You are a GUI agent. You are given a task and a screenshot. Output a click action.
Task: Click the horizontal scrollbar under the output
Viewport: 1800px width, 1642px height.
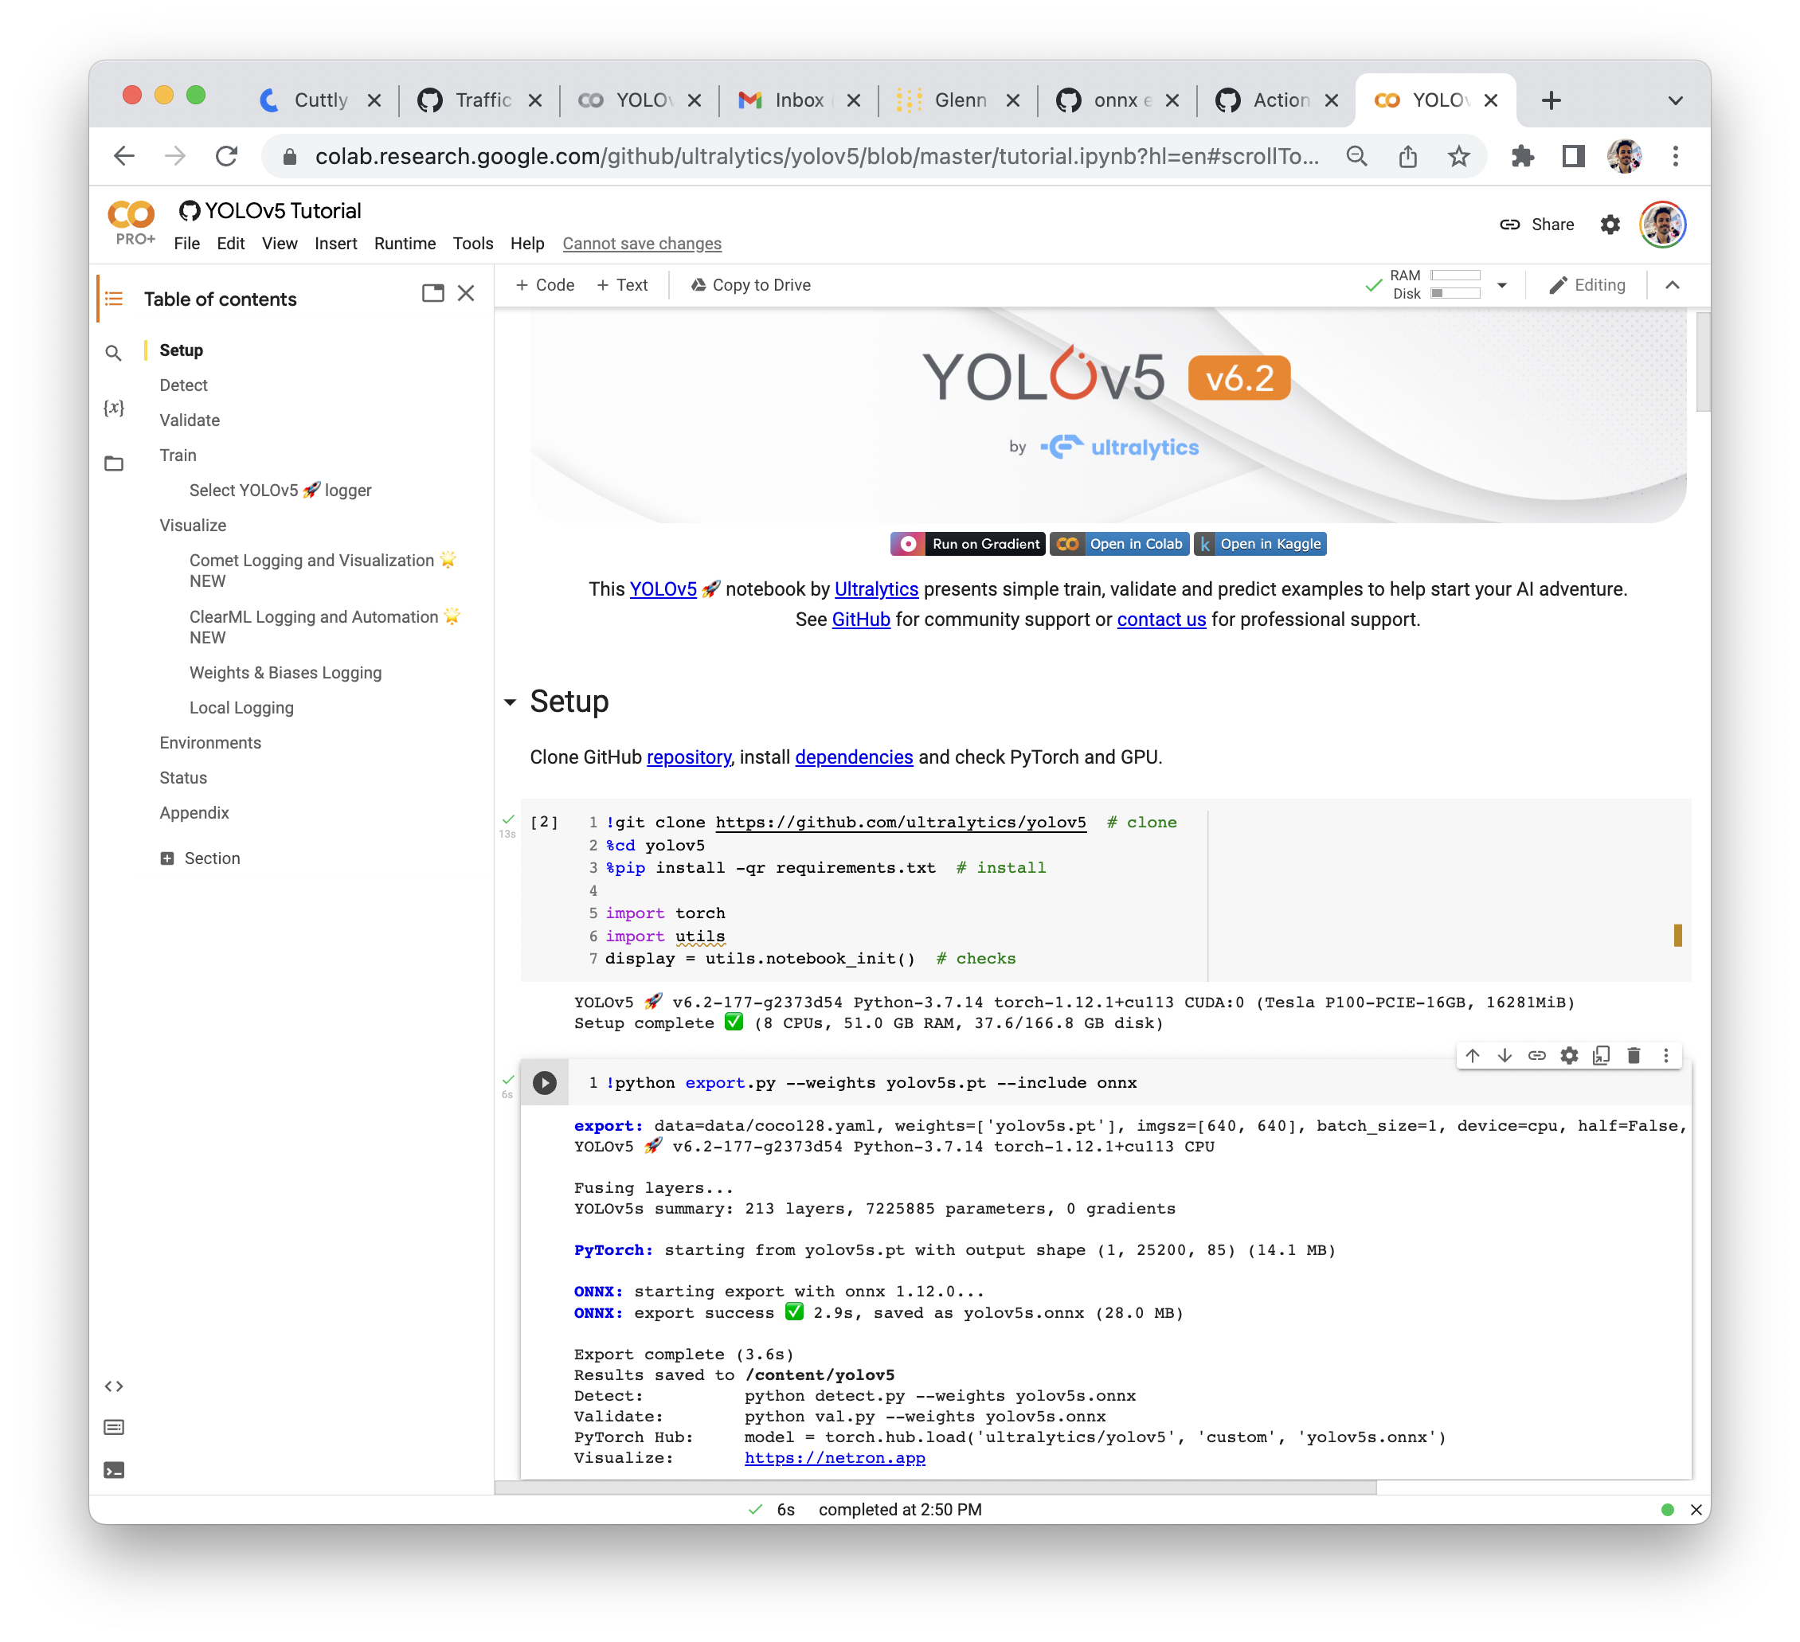[934, 1487]
